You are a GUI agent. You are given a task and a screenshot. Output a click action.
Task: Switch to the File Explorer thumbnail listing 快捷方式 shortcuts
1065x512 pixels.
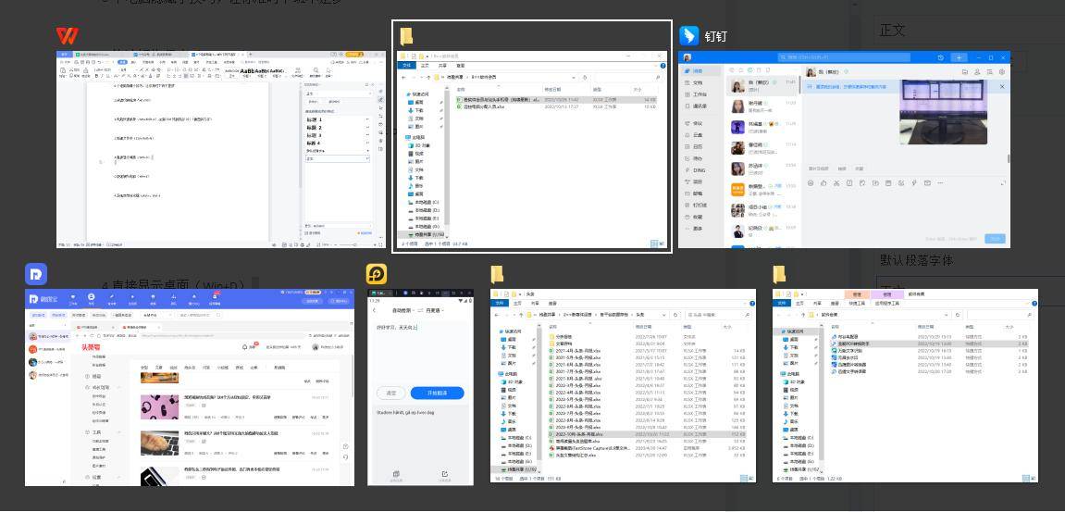905,386
